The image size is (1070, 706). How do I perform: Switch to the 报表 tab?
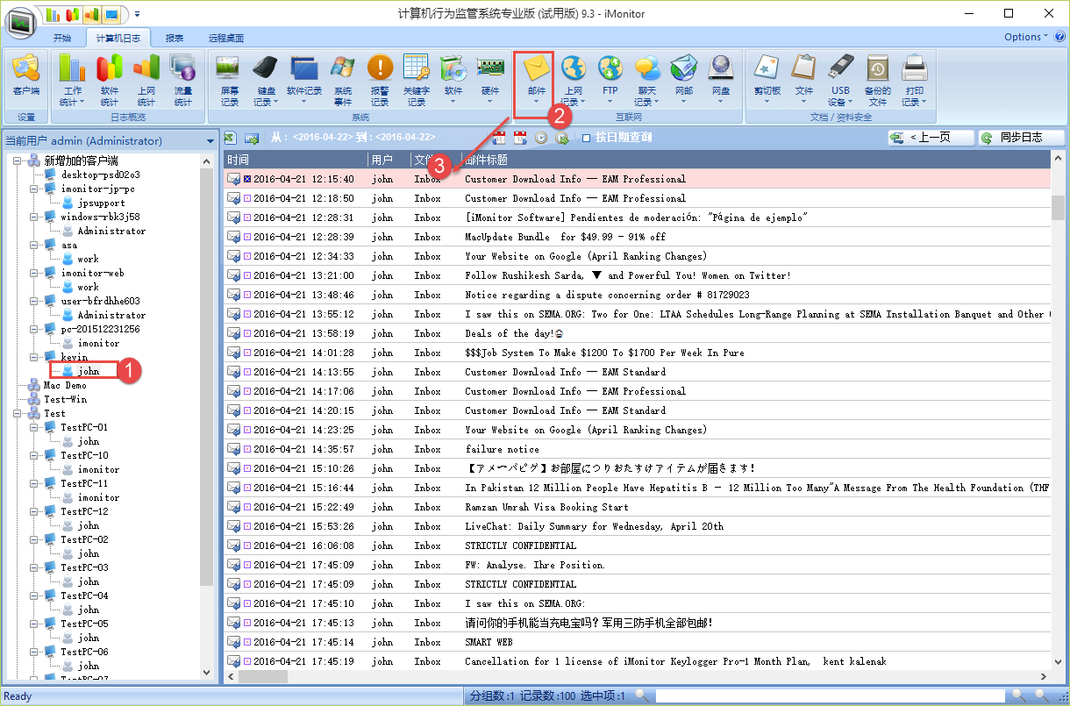point(175,38)
